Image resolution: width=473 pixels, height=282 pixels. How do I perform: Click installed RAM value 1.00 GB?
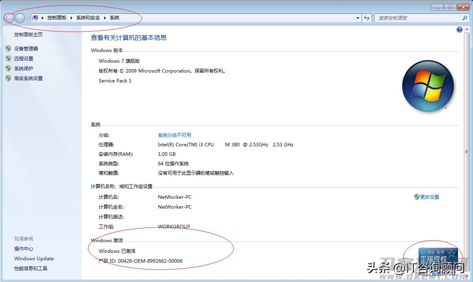tap(167, 154)
